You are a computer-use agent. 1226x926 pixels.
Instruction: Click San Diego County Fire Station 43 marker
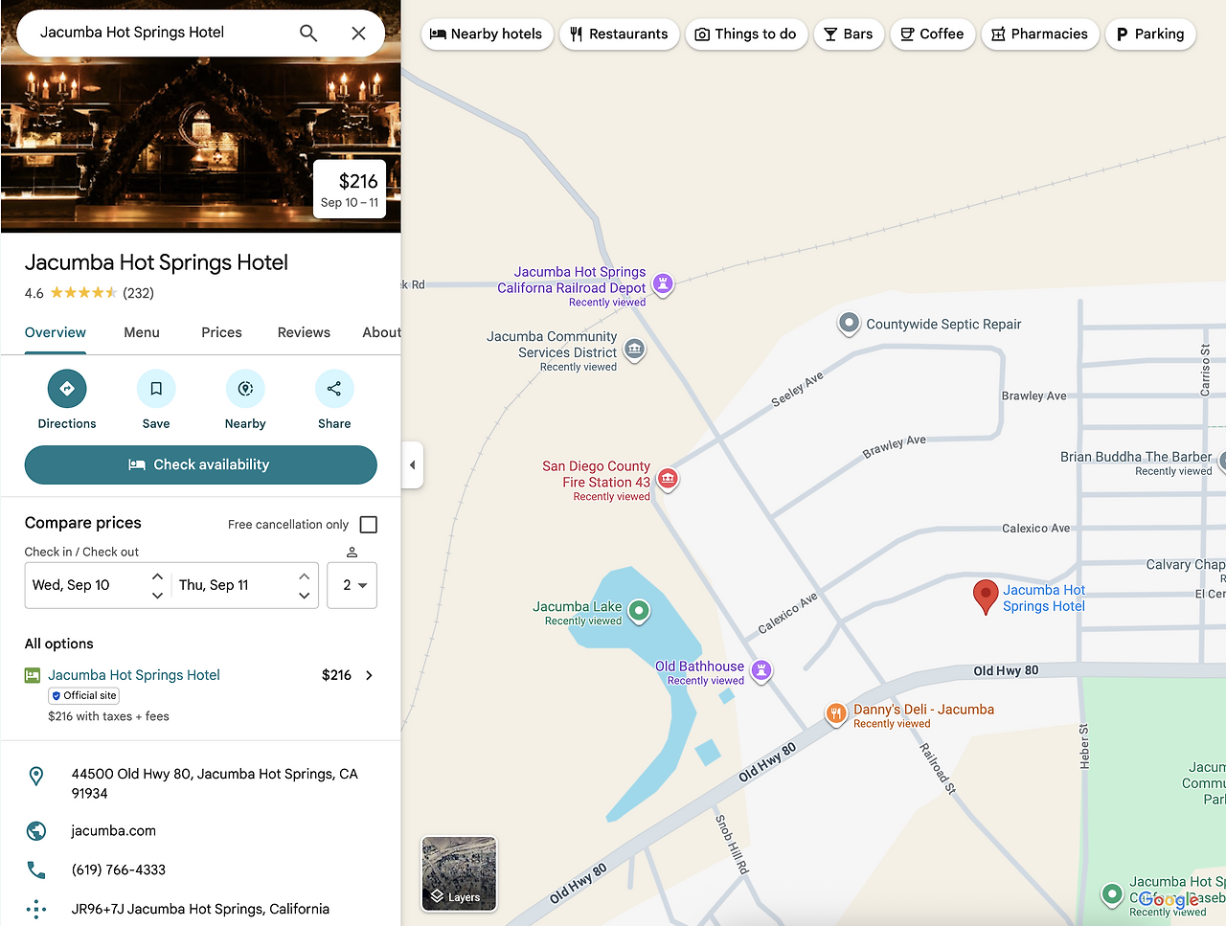coord(668,478)
